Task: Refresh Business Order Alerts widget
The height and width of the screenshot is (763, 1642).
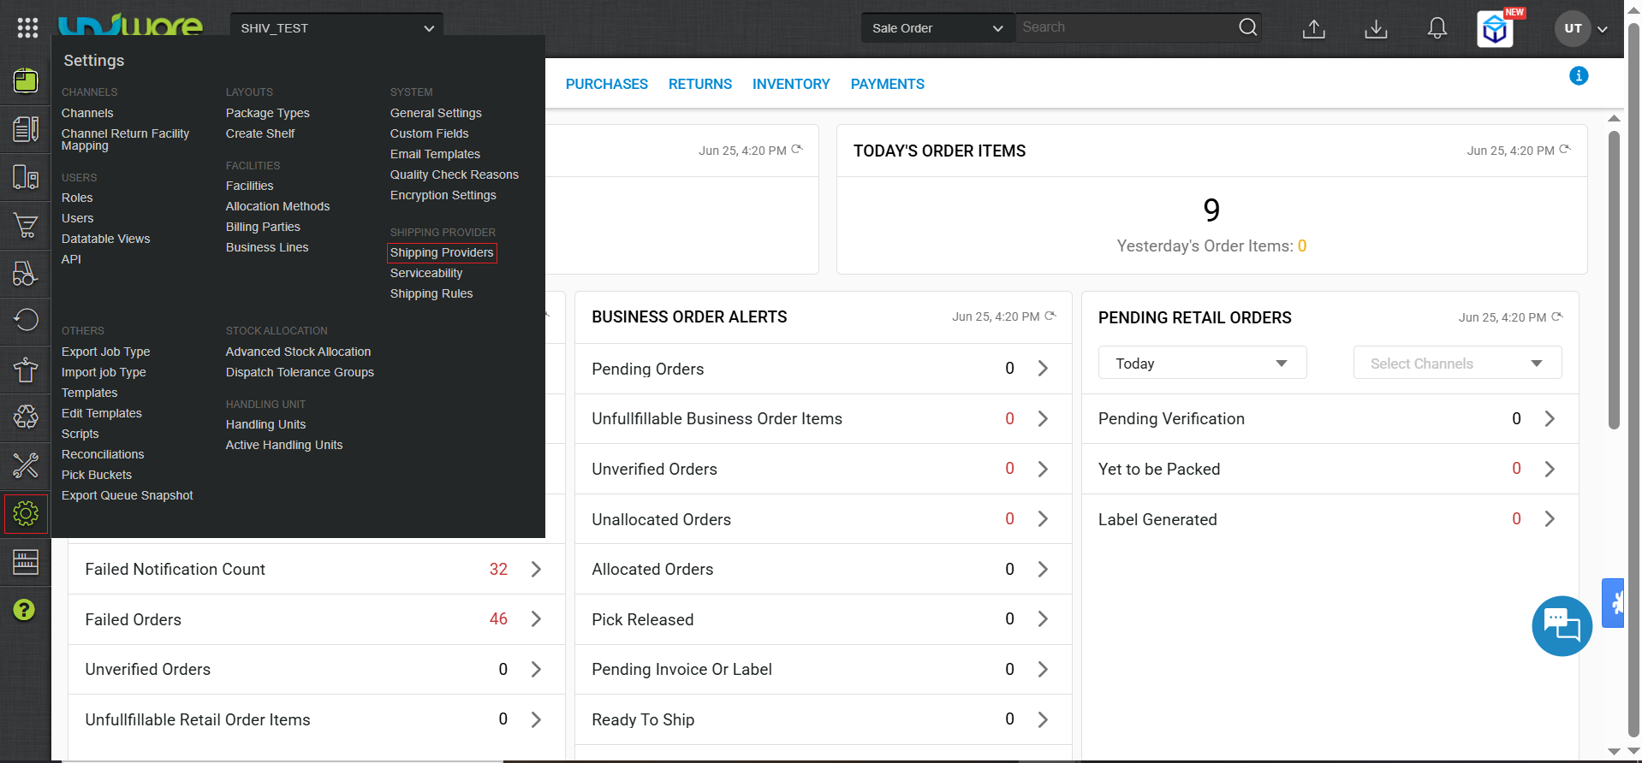Action: click(1050, 316)
